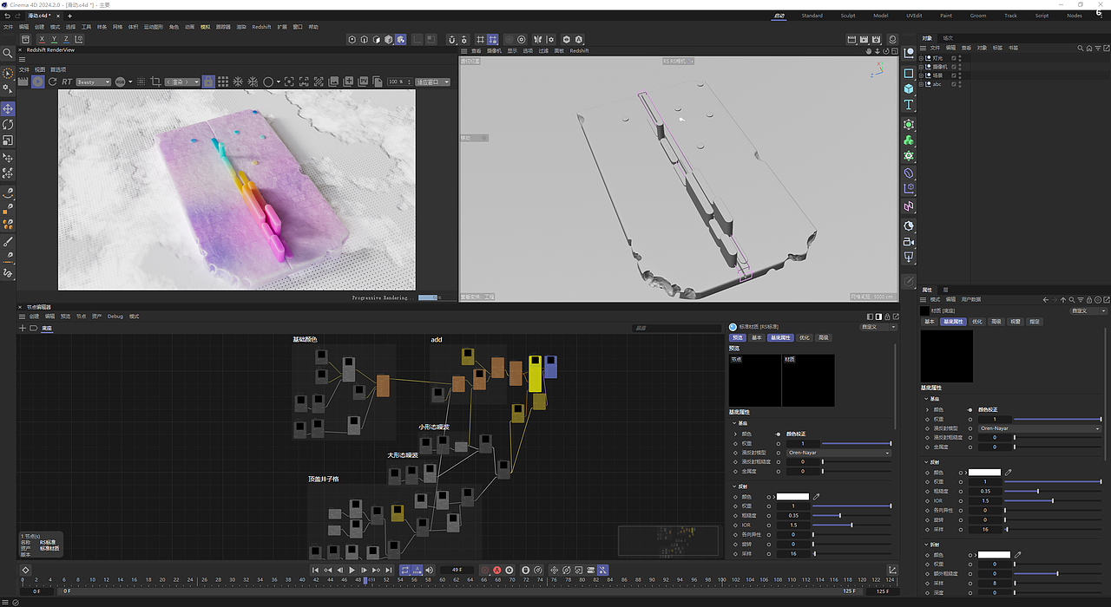1111x607 pixels.
Task: Open the Beauty AOV dropdown
Action: point(94,82)
